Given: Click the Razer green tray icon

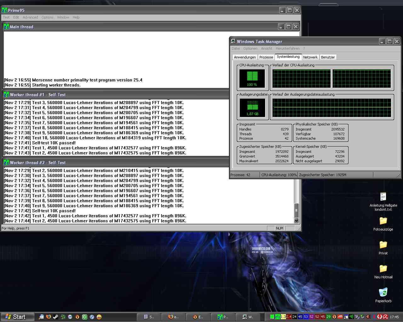Looking at the screenshot, I should coord(351,317).
